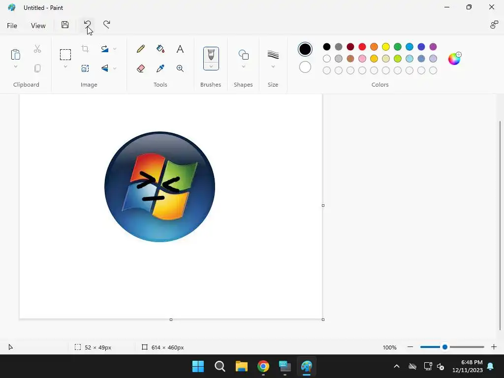
Task: Click the Windows logo image on canvas
Action: click(x=160, y=187)
